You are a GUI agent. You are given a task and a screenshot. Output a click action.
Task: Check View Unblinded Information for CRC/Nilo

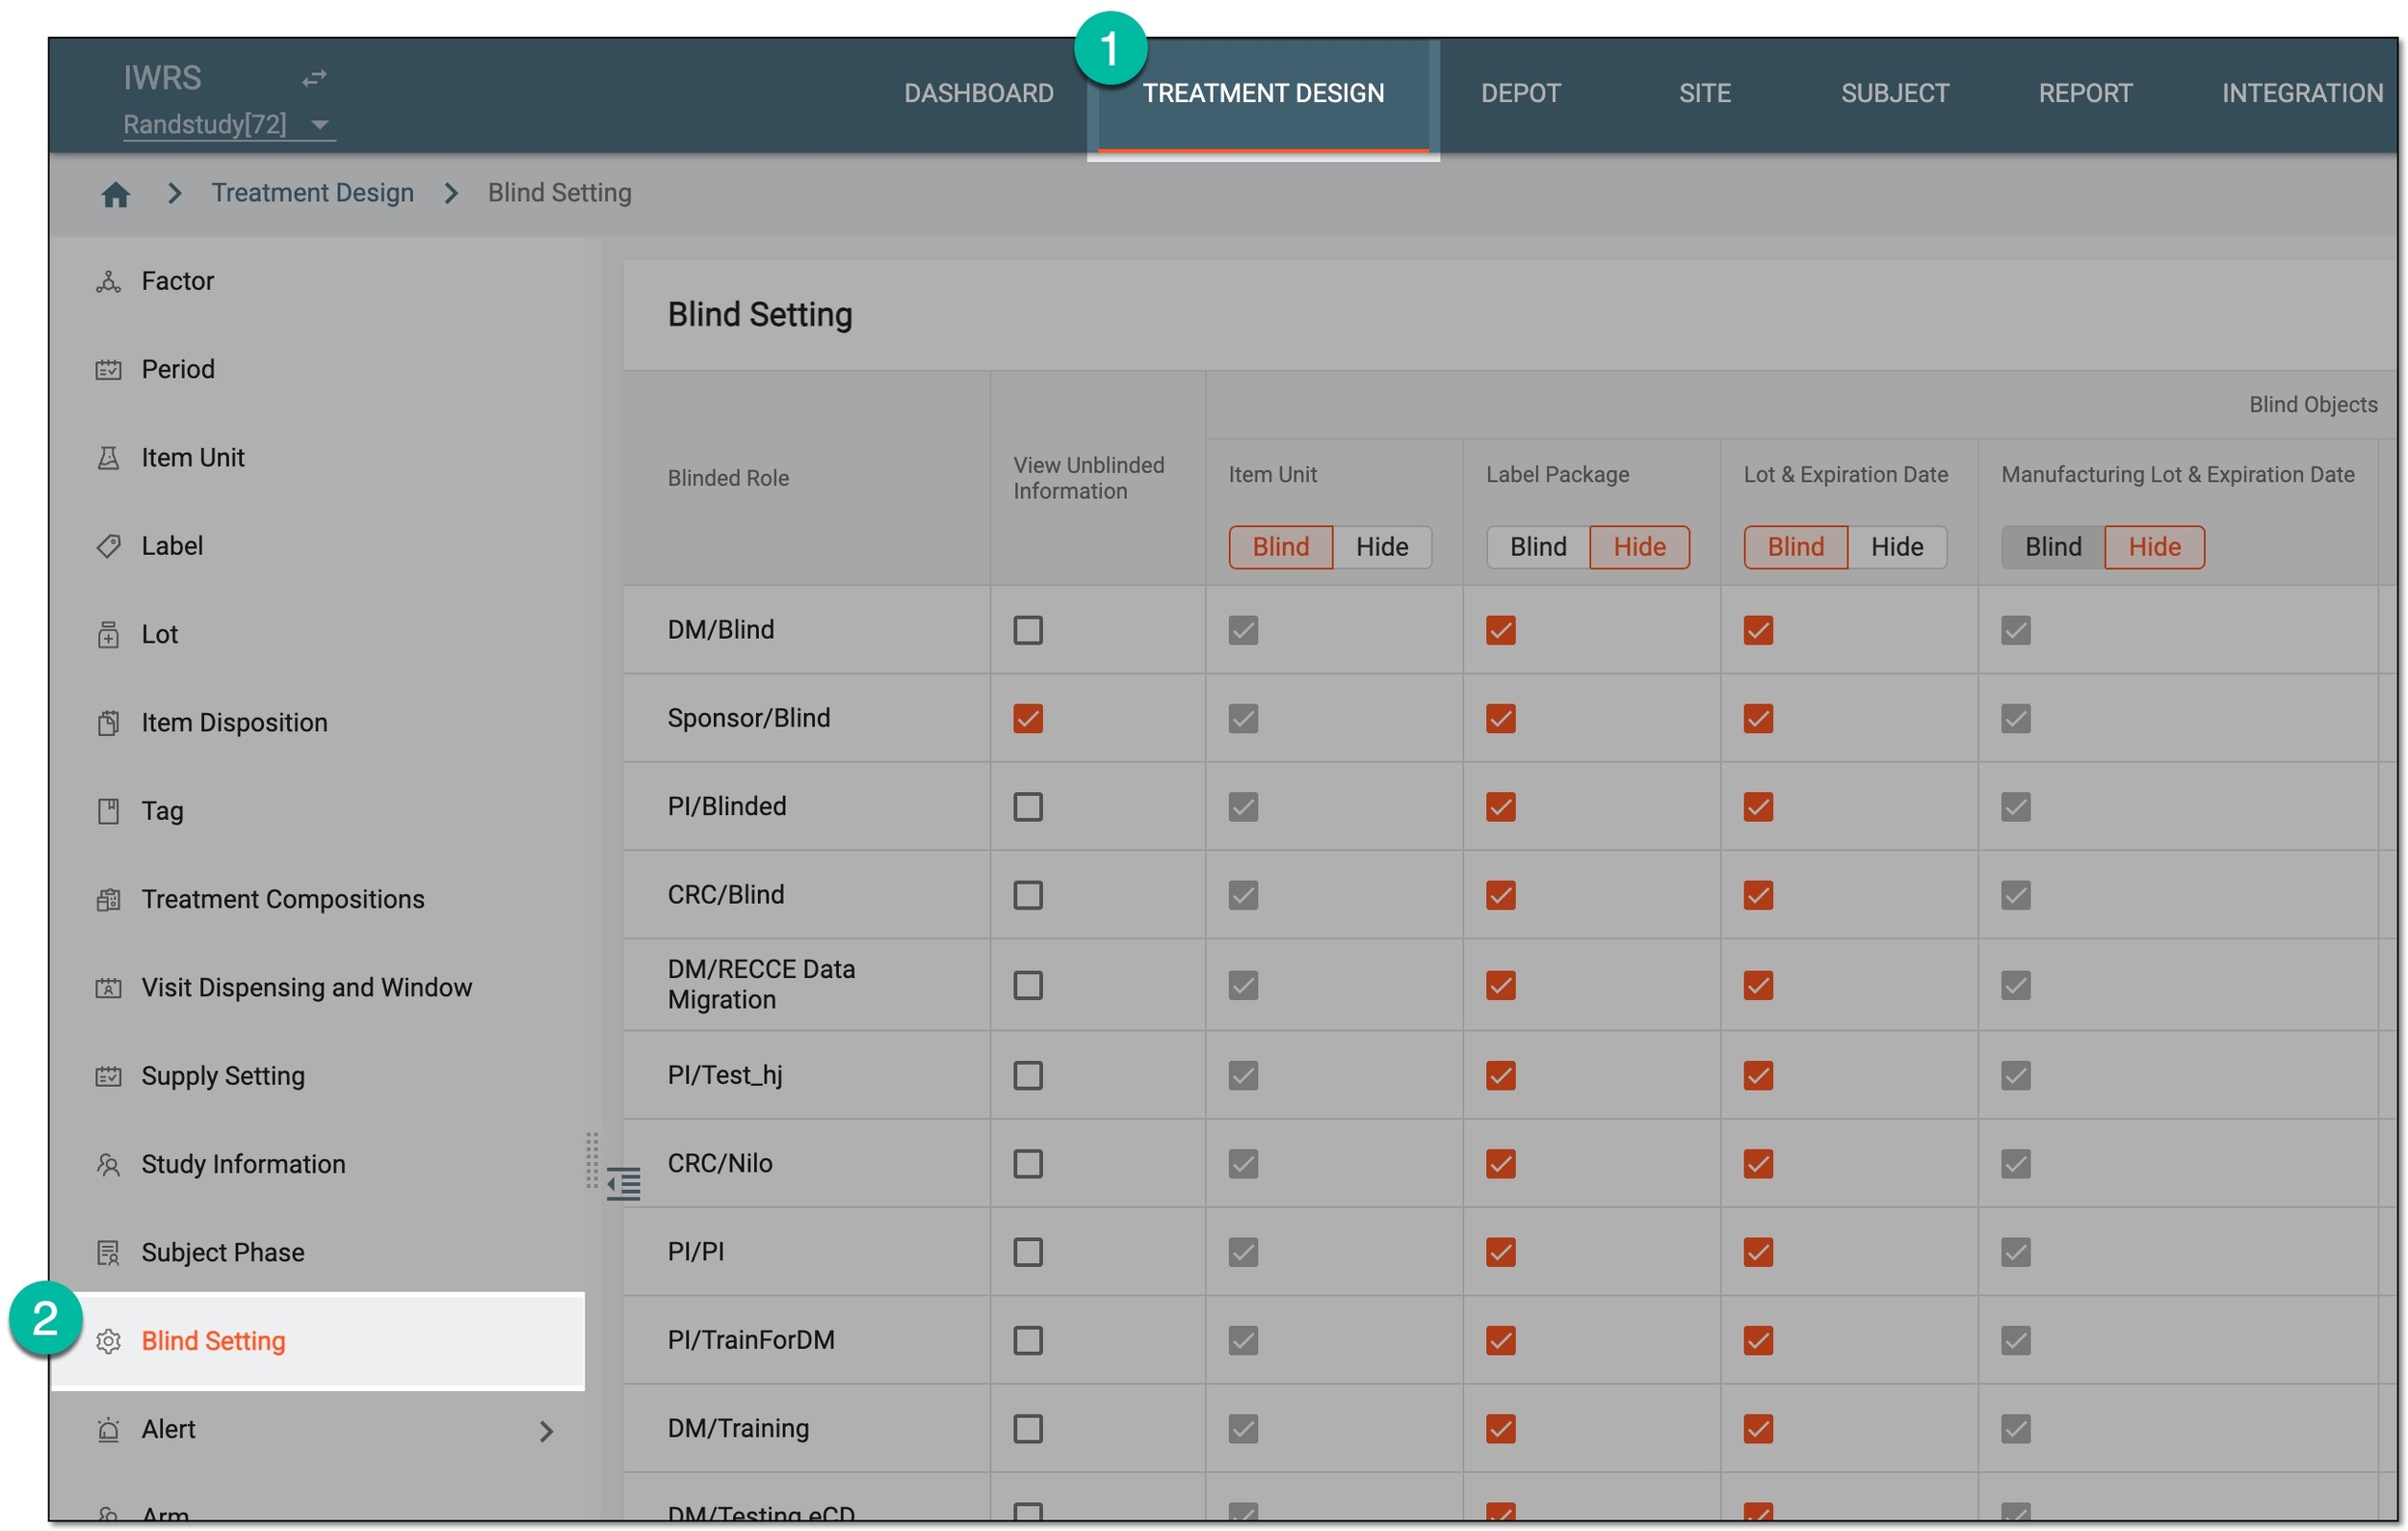(x=1028, y=1164)
